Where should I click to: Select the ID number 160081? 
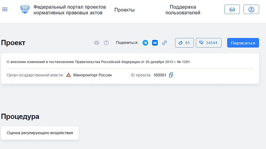coord(160,75)
